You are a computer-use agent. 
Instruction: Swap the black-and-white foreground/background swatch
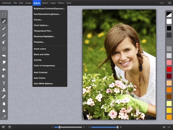pos(169,14)
